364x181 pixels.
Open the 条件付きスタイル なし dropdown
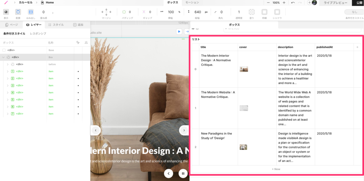point(354,12)
